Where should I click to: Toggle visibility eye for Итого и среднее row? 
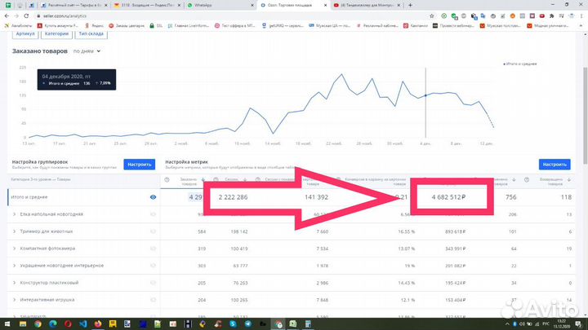(153, 196)
